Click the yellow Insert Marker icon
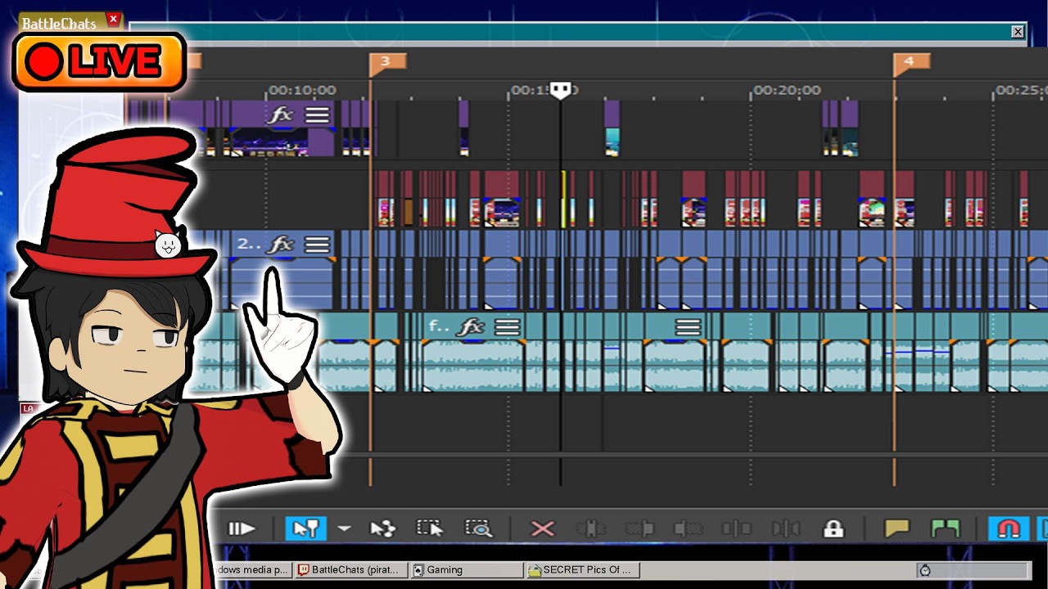The image size is (1048, 589). [x=897, y=528]
